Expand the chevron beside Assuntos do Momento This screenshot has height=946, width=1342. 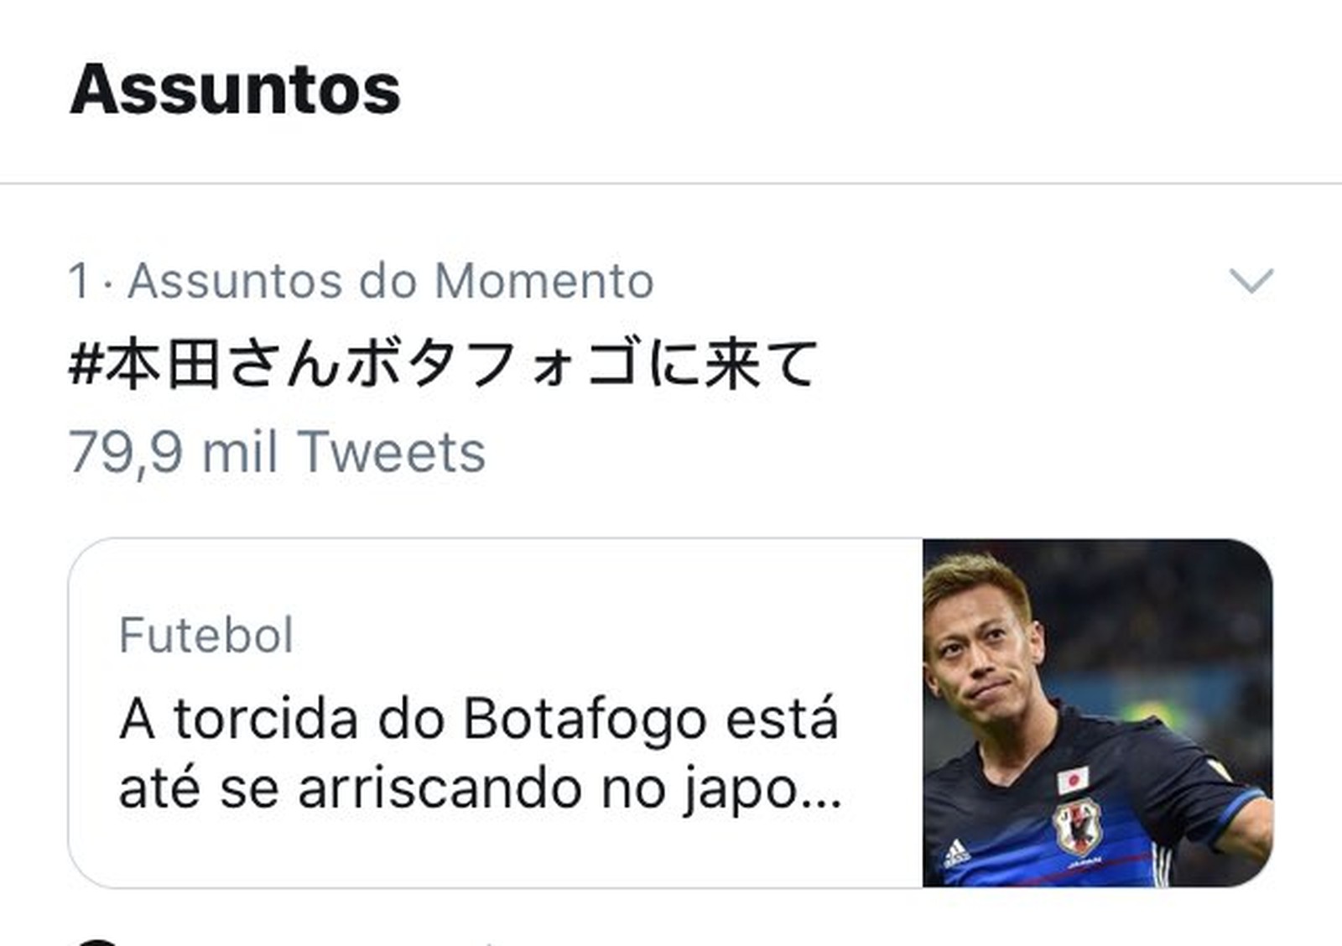tap(1251, 280)
